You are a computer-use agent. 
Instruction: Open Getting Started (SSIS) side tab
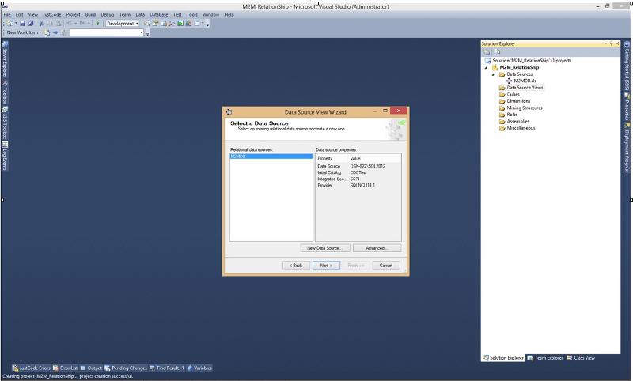tap(627, 66)
